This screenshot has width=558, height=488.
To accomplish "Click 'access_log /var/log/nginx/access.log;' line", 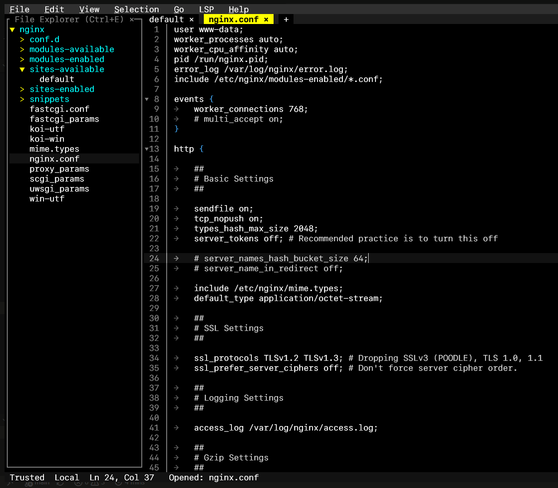I will [x=286, y=428].
